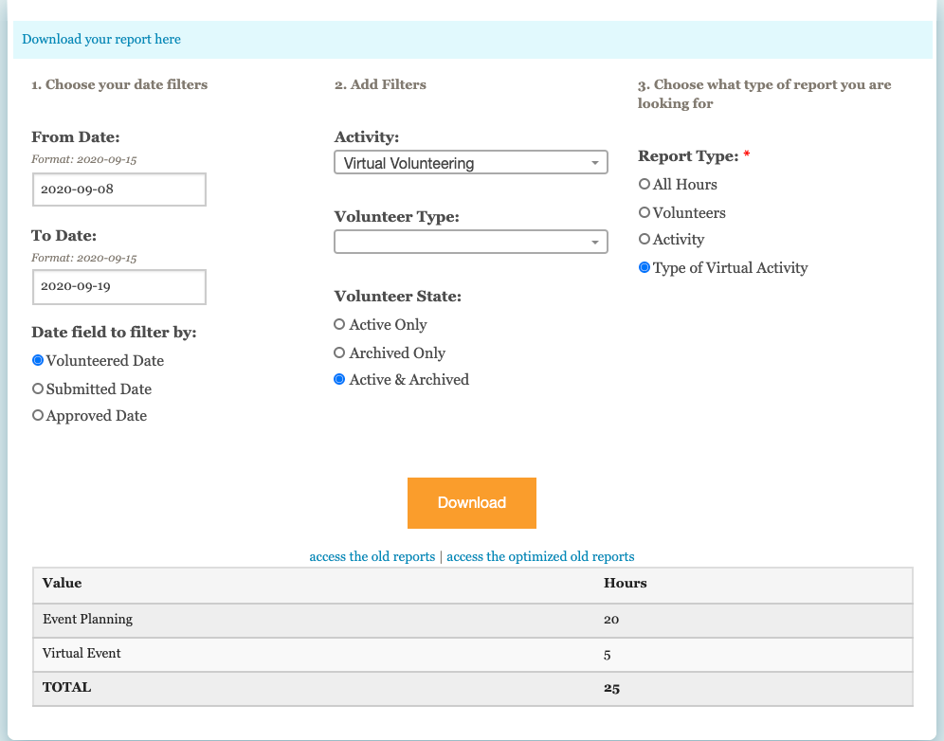The height and width of the screenshot is (741, 944).
Task: Select Active Only volunteer state
Action: click(339, 324)
